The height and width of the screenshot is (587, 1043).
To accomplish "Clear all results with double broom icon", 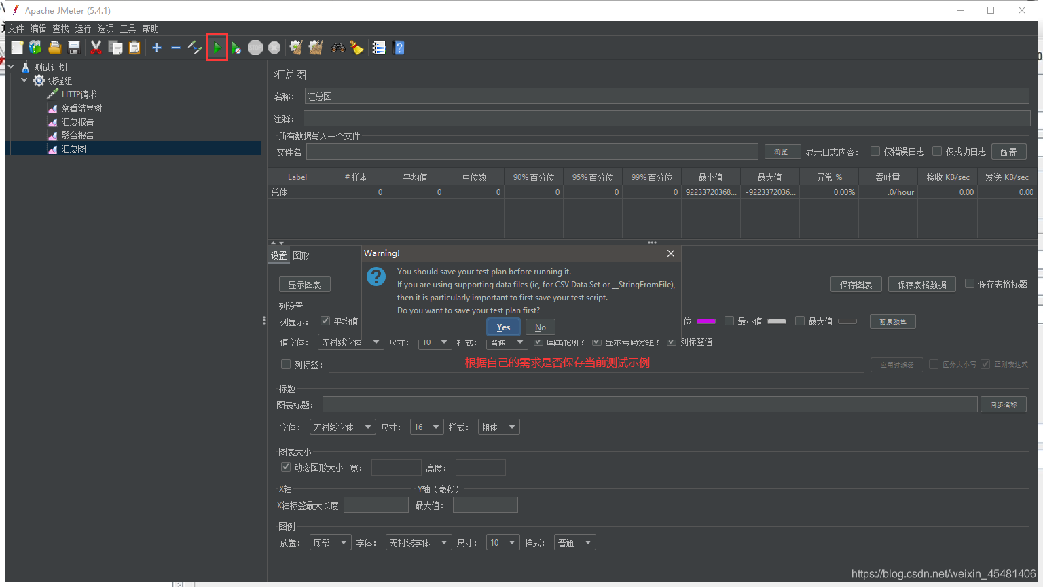I will [316, 48].
